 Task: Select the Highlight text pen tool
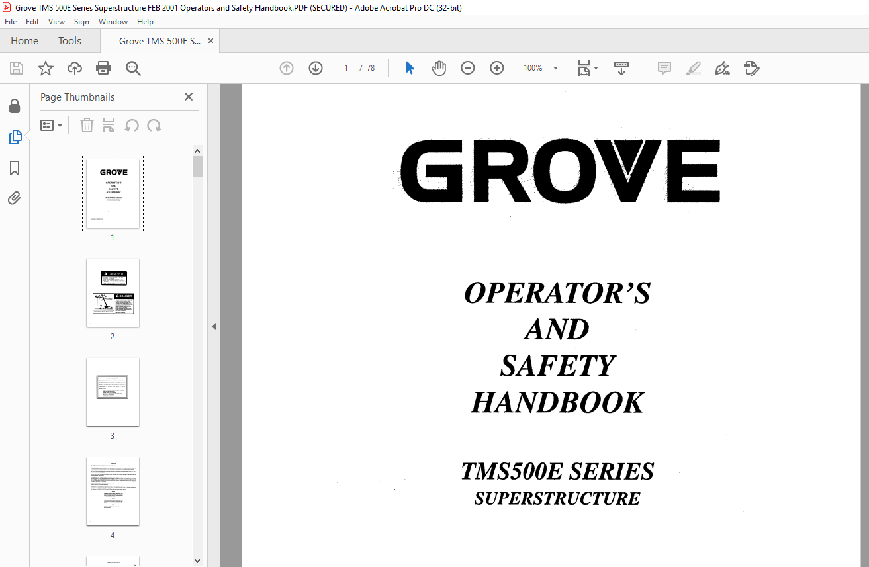click(694, 68)
